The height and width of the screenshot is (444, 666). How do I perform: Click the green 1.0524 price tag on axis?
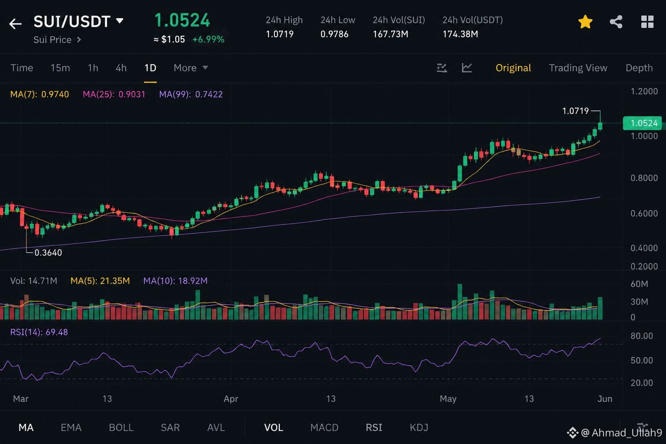coord(643,123)
